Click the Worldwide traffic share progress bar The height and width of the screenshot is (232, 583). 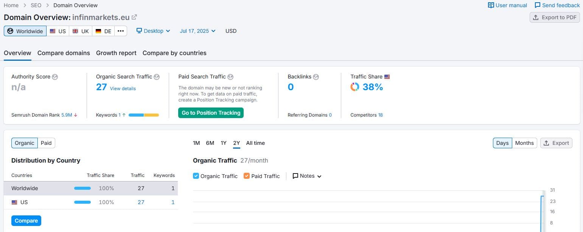[82, 188]
